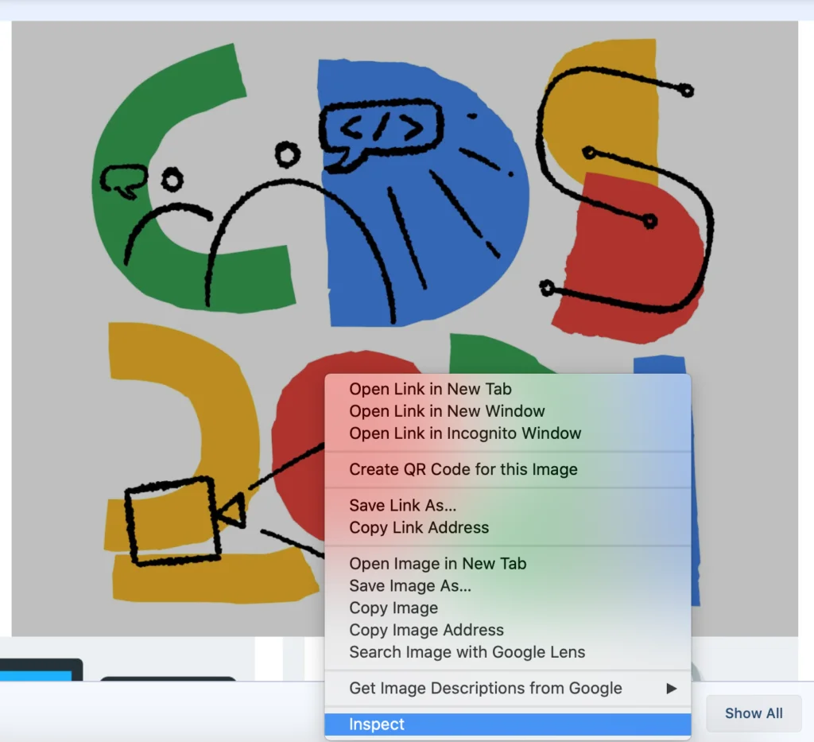The height and width of the screenshot is (742, 814).
Task: Copy Link Address from context menu
Action: coord(508,527)
